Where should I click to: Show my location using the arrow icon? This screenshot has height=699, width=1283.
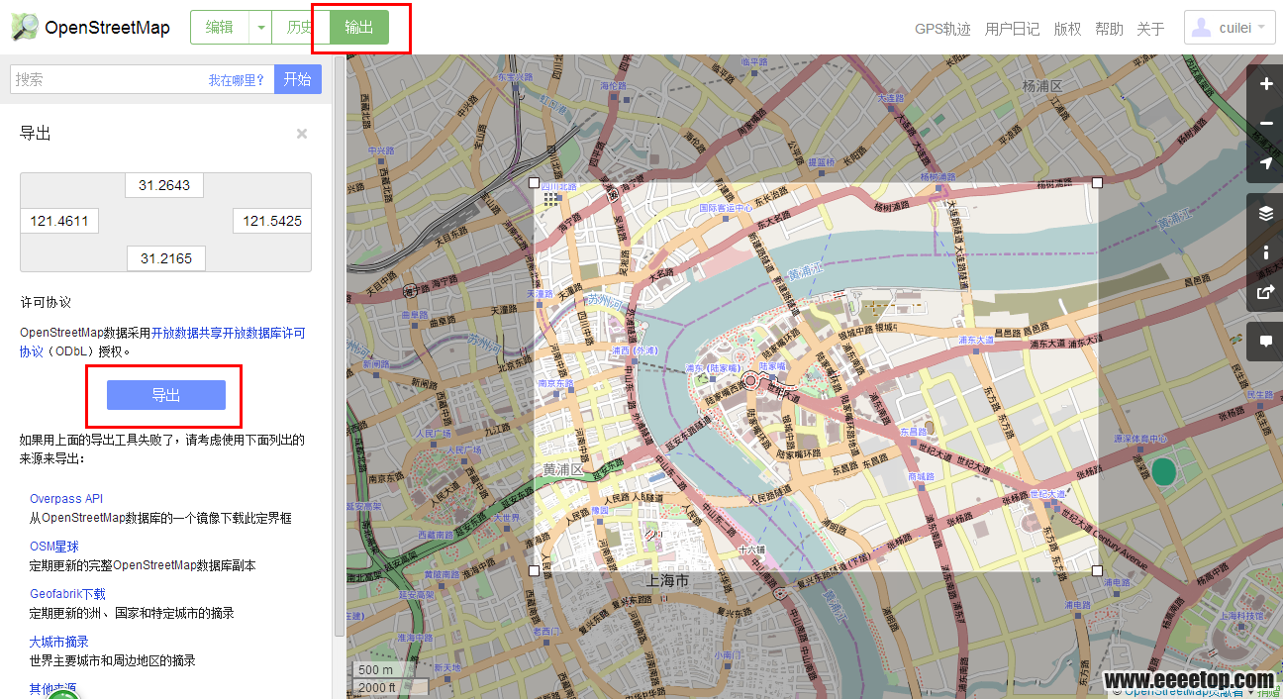click(1266, 163)
